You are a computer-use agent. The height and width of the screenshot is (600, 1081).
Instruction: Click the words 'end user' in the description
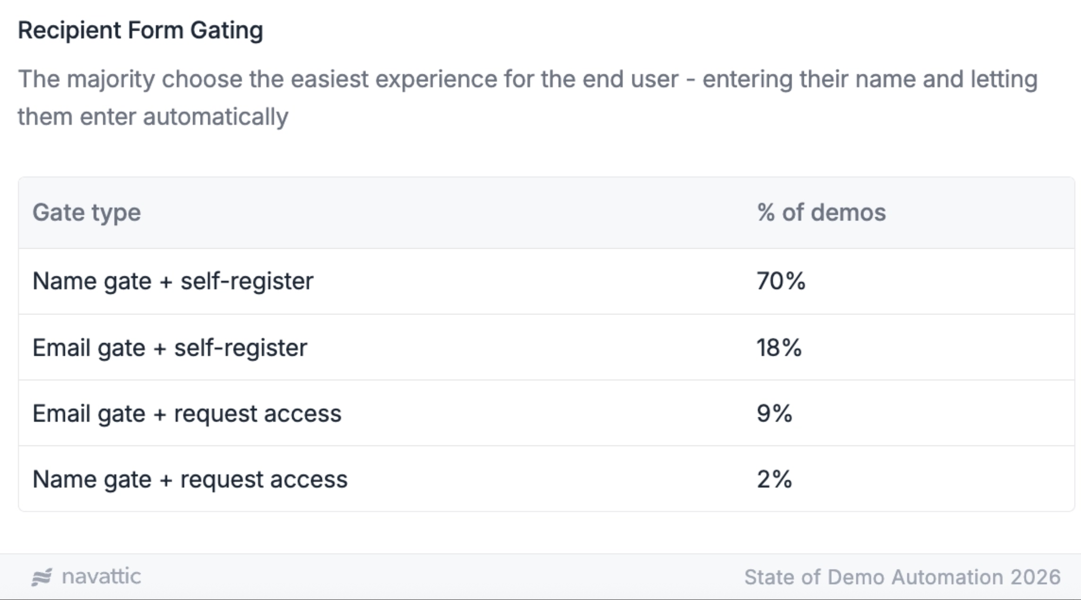tap(630, 79)
